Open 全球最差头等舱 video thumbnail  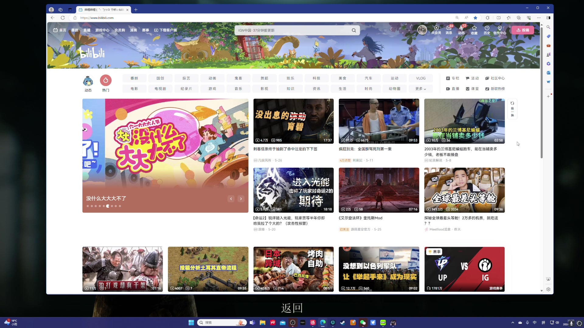(x=464, y=190)
